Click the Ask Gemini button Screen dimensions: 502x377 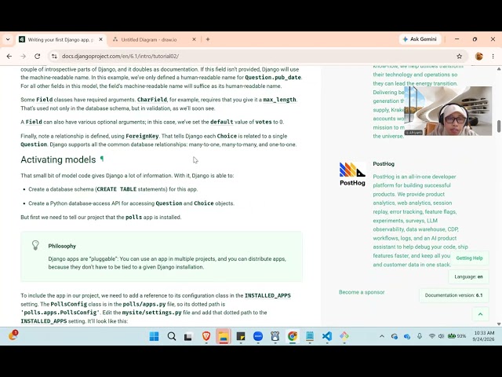[420, 39]
